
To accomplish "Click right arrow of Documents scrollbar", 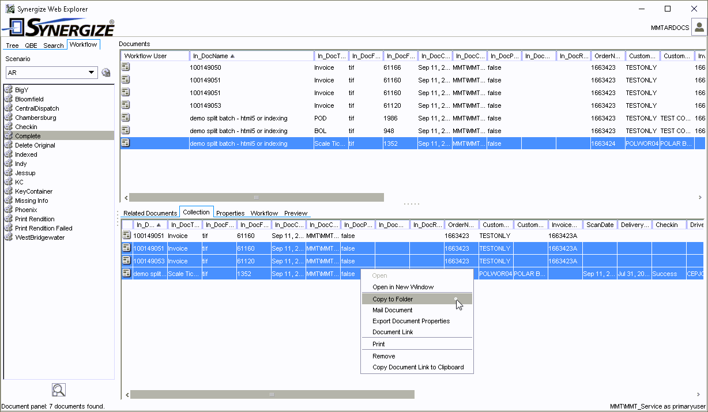I will 700,197.
